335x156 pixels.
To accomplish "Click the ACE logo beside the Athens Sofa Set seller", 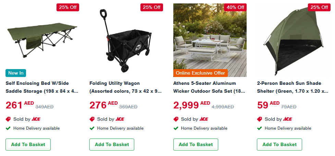I will click(203, 119).
